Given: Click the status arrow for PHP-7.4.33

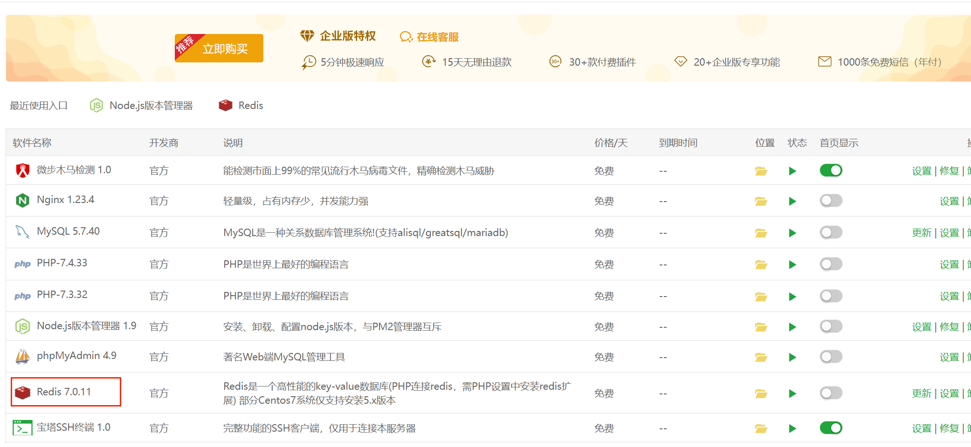Looking at the screenshot, I should coord(792,264).
